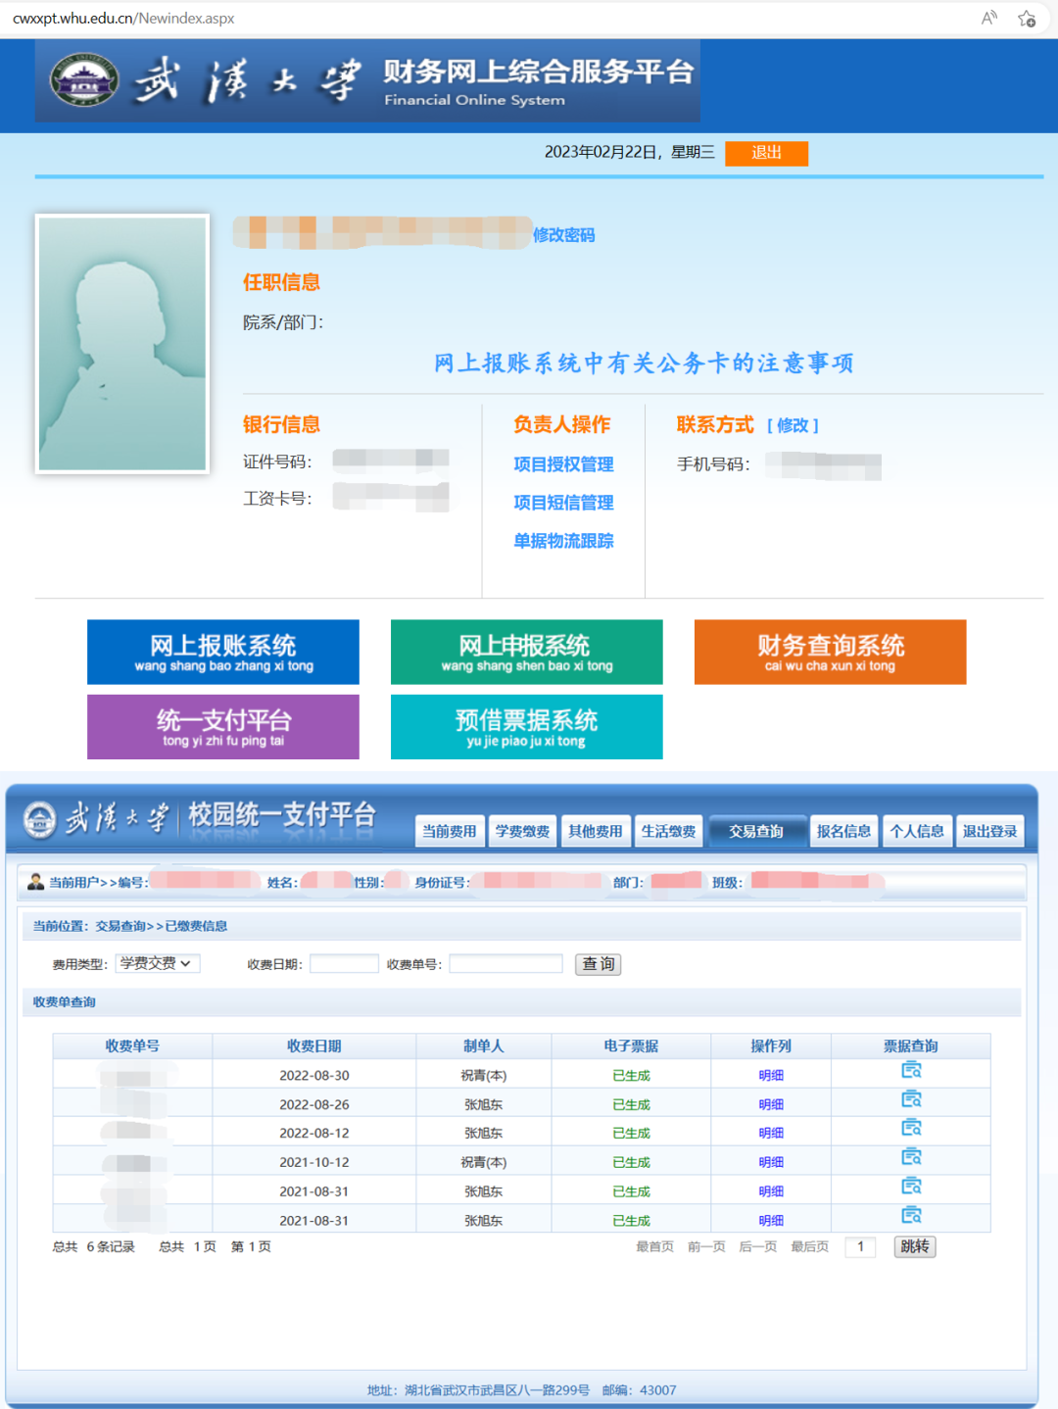Expand the 费用类型 dropdown
The width and height of the screenshot is (1058, 1409).
pyautogui.click(x=158, y=963)
